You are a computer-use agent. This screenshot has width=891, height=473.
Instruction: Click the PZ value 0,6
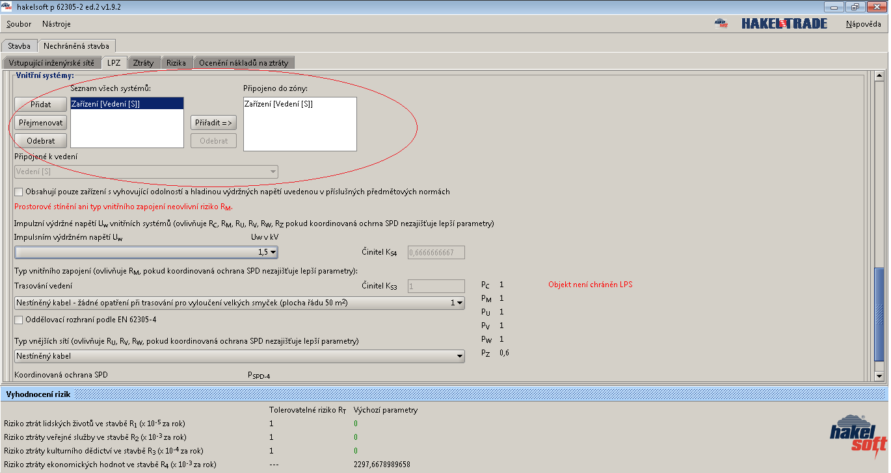pos(504,353)
